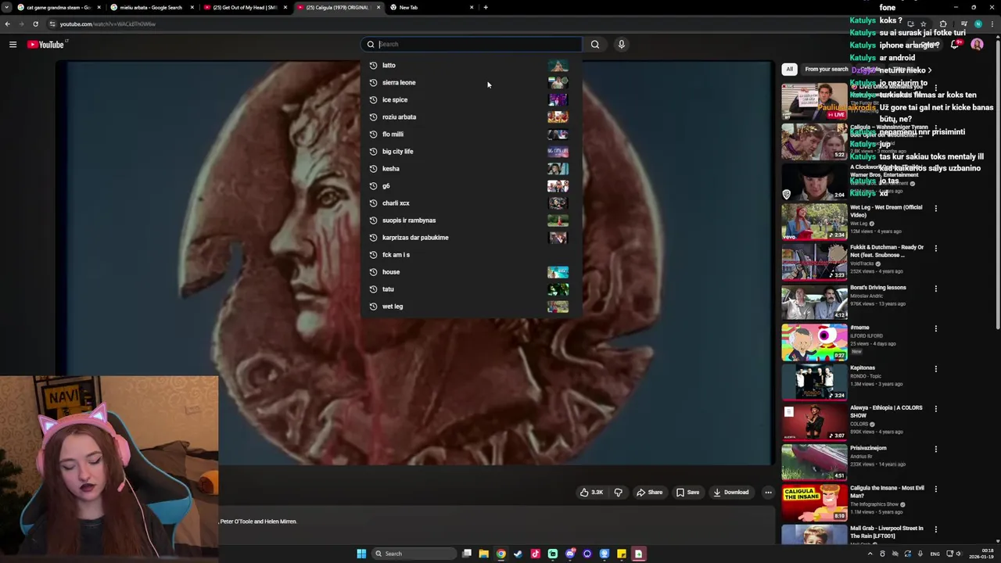1001x563 pixels.
Task: Go to the YouTube home logo
Action: [x=45, y=45]
